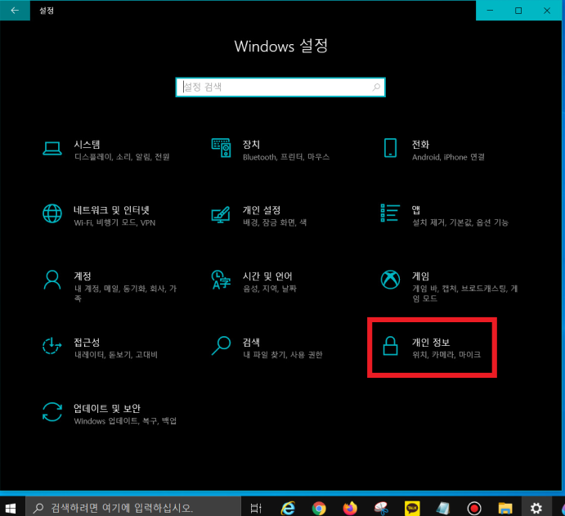
Task: Open the 시간 및 언어 icon
Action: 221,280
